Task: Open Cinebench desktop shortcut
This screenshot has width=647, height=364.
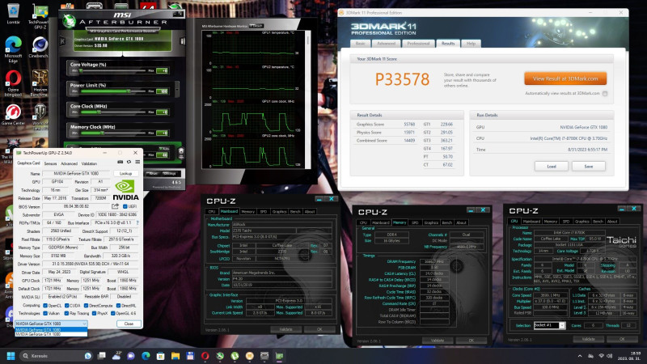Action: [40, 47]
